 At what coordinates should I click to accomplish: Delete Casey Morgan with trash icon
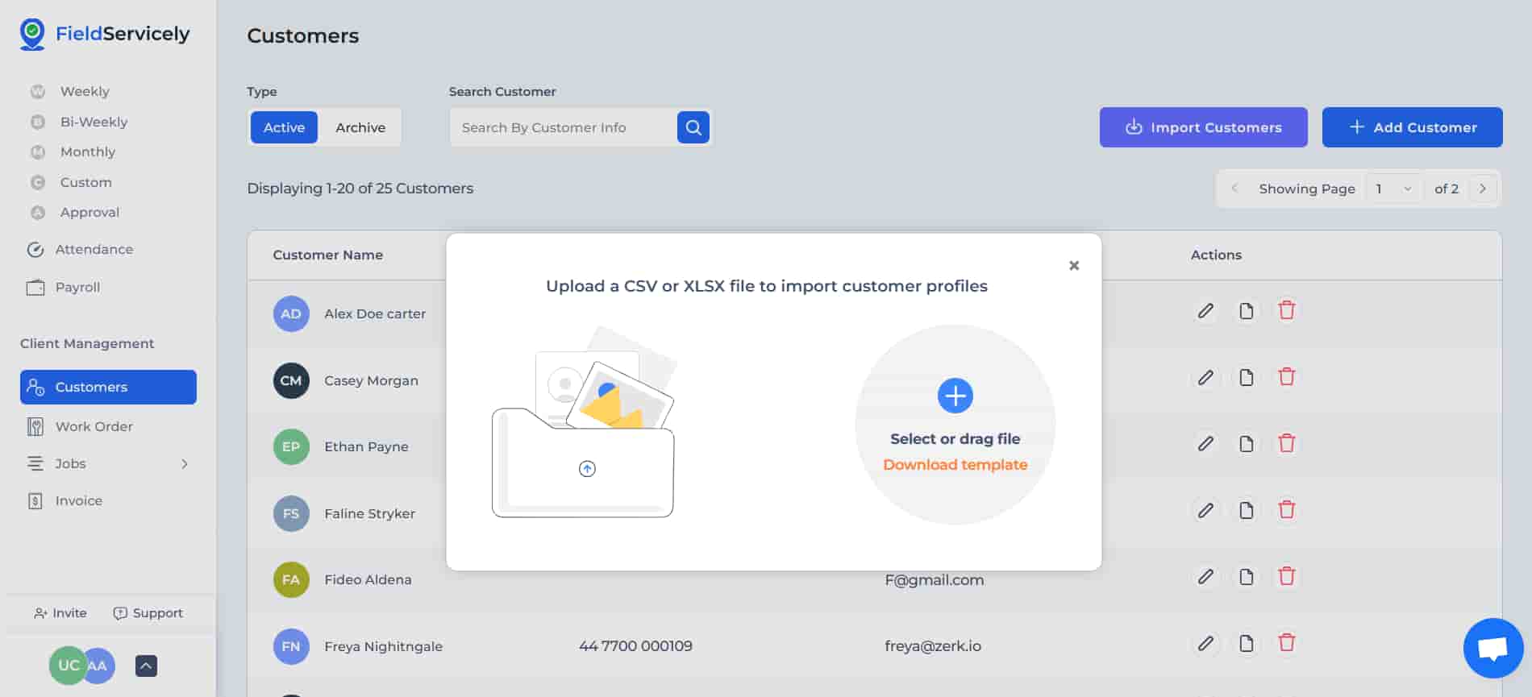click(x=1287, y=377)
